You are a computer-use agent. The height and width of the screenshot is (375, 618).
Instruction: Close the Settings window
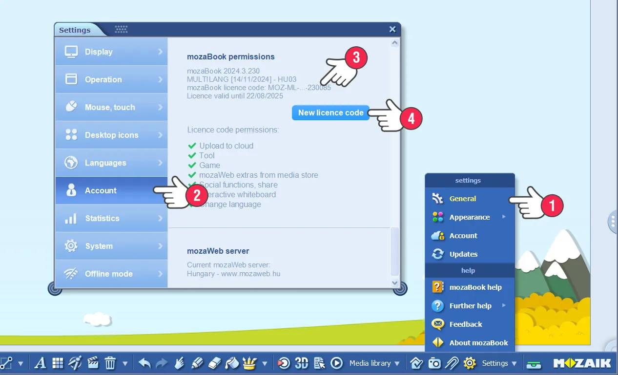click(392, 29)
